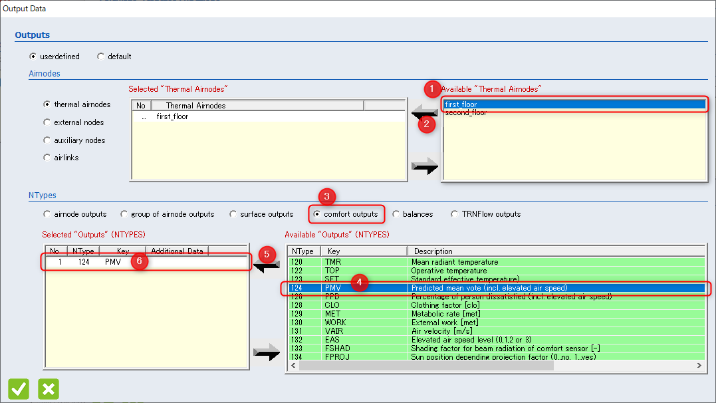Select the PMV row in selected outputs
This screenshot has height=403, width=716.
pos(146,262)
